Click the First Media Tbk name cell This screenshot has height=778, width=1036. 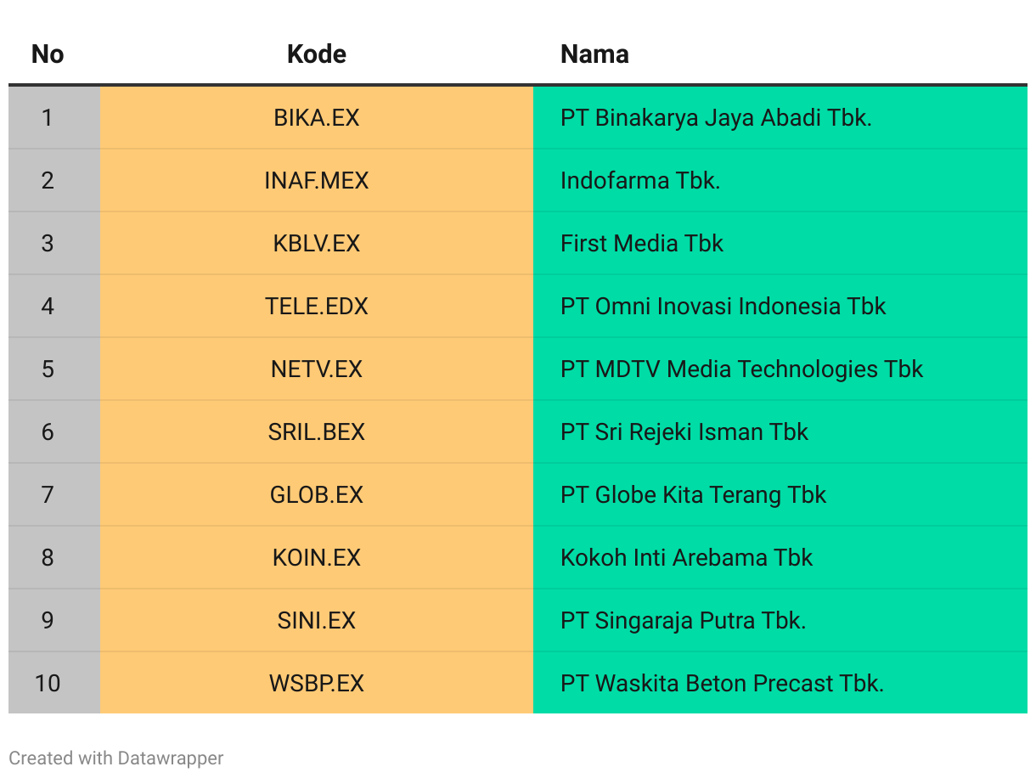[x=780, y=243]
